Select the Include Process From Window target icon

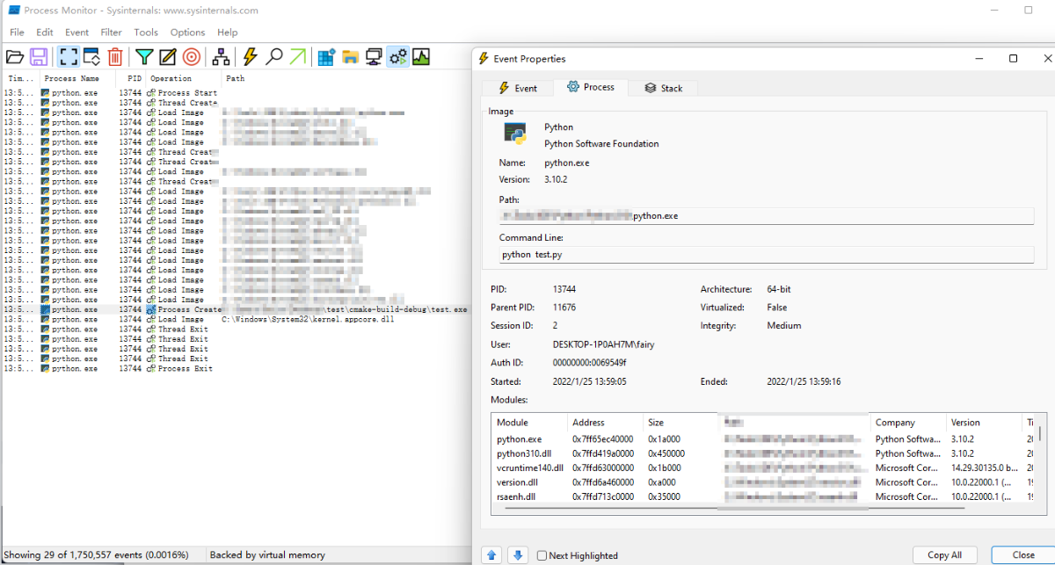(x=191, y=57)
